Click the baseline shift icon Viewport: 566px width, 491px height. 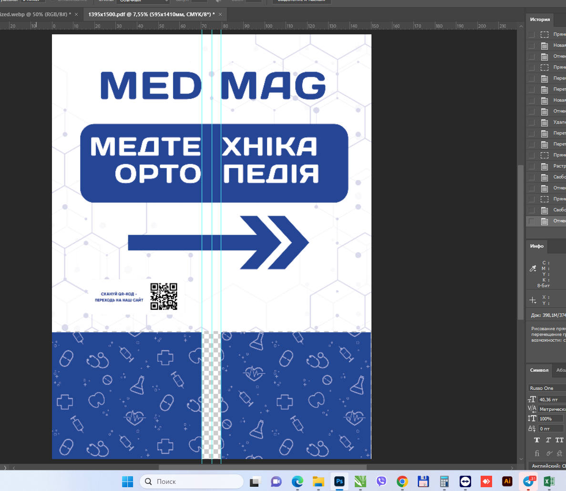coord(532,428)
